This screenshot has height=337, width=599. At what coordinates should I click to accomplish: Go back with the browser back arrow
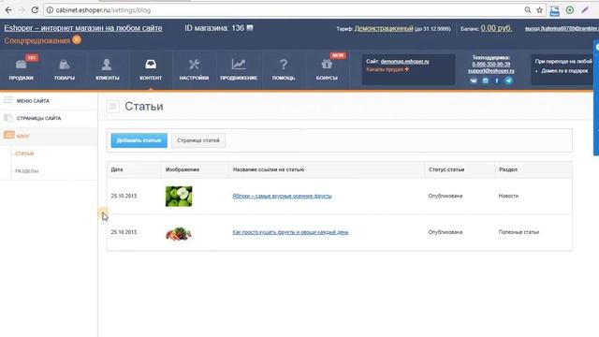(x=8, y=10)
